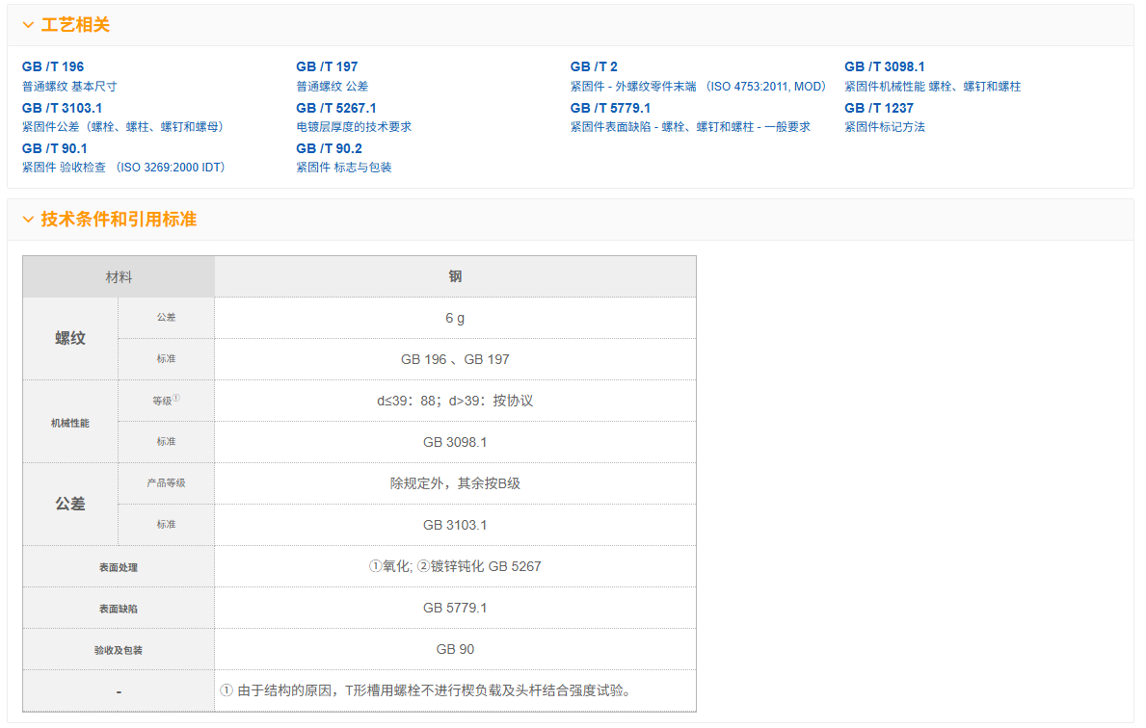Click the 工艺相关 section heading

pyautogui.click(x=75, y=25)
